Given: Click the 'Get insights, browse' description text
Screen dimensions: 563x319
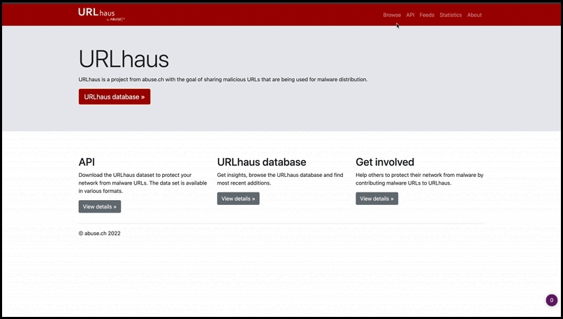Looking at the screenshot, I should 279,178.
